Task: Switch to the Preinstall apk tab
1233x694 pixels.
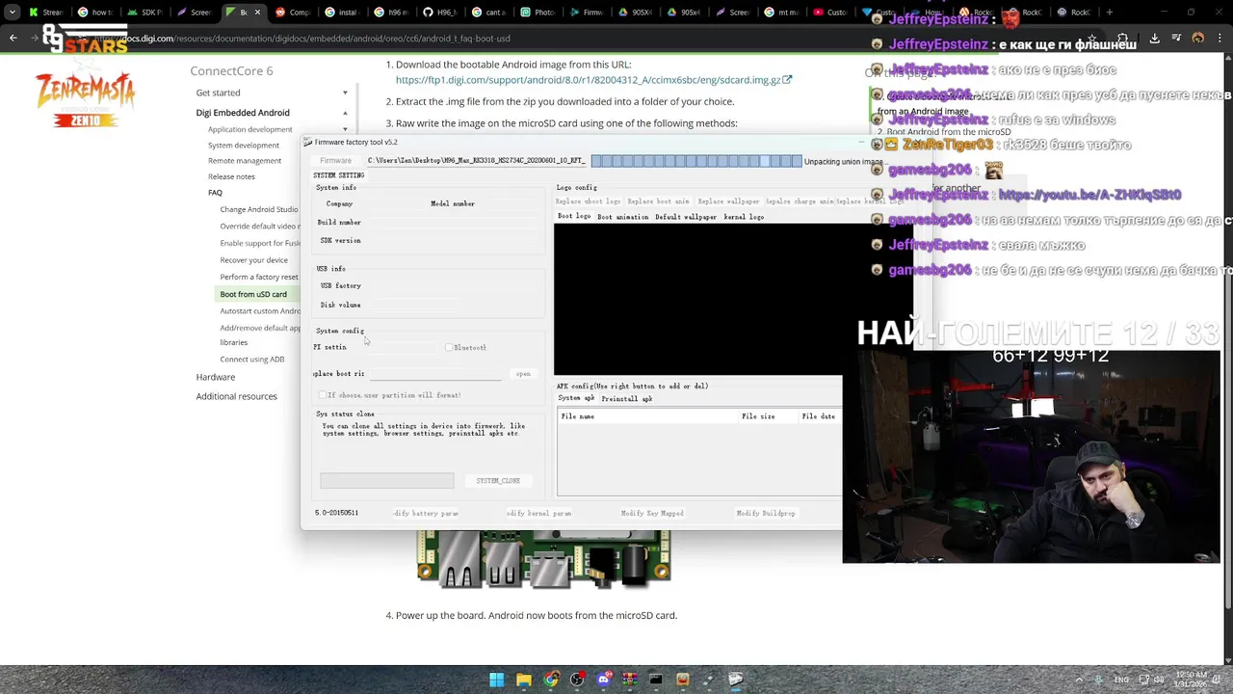Action: click(627, 398)
